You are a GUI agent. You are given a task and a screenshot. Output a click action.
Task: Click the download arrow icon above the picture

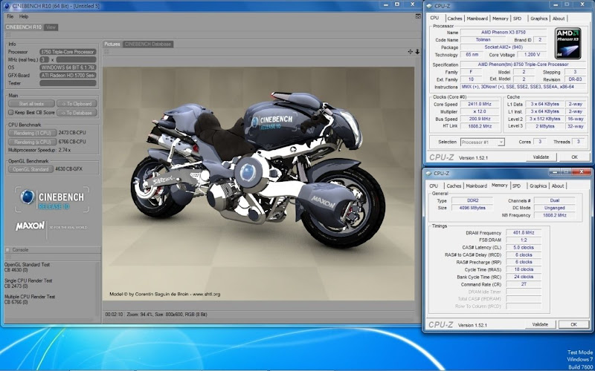(417, 52)
